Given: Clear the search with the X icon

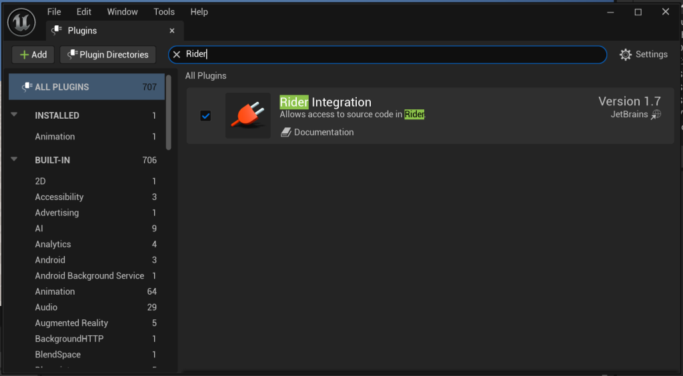Looking at the screenshot, I should coord(176,55).
